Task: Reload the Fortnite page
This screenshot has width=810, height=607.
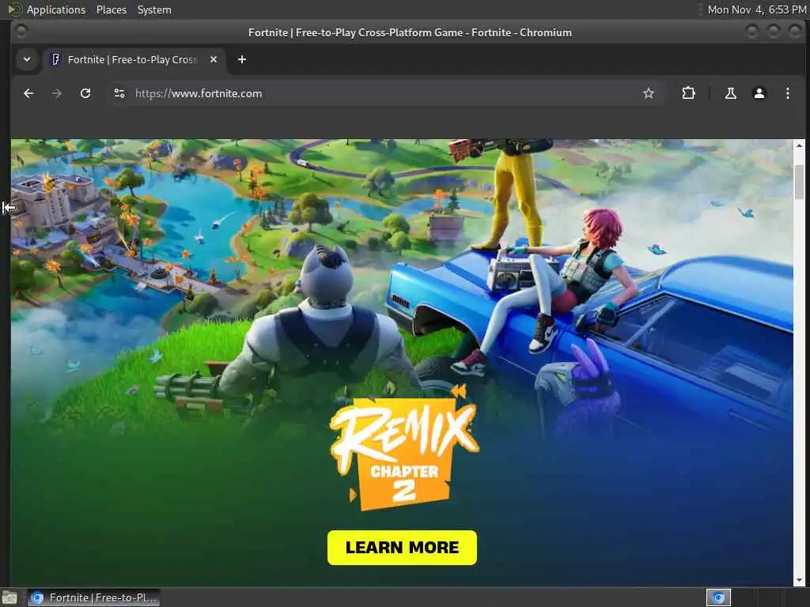Action: click(x=85, y=93)
